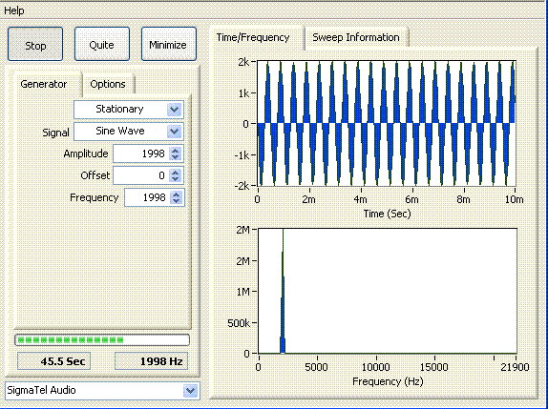The image size is (548, 409).
Task: Open the Help menu
Action: pyautogui.click(x=14, y=10)
